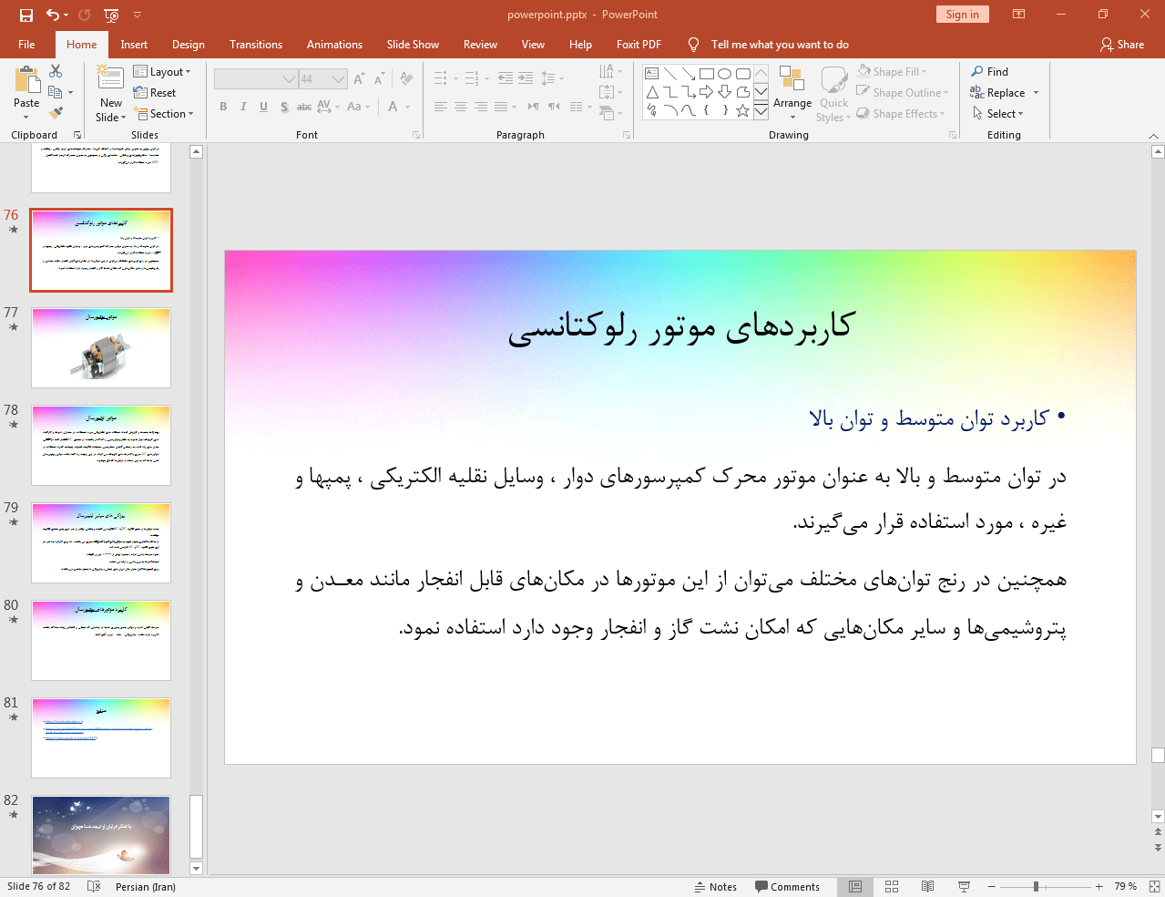Click the Tell me lightbulb icon
Image resolution: width=1165 pixels, height=897 pixels.
693,44
